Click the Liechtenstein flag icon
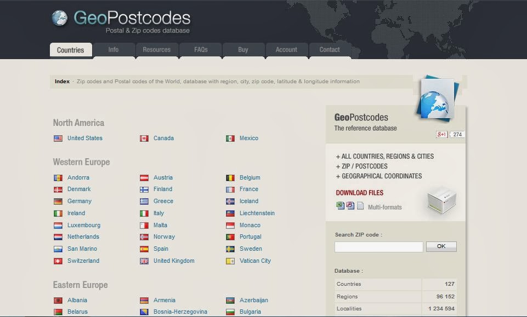The image size is (527, 317). [230, 214]
